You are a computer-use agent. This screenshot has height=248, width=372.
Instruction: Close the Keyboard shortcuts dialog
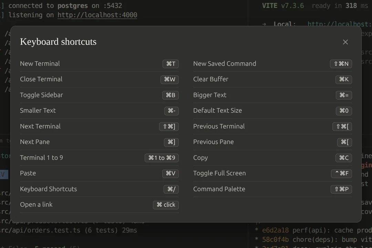345,42
